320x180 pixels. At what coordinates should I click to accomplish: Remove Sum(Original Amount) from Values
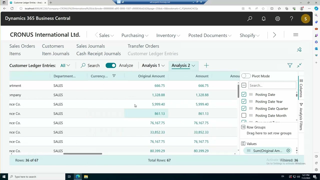(x=288, y=151)
